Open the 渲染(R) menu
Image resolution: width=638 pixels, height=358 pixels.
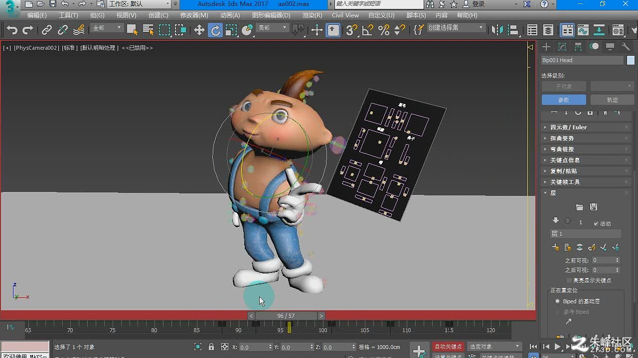point(312,15)
